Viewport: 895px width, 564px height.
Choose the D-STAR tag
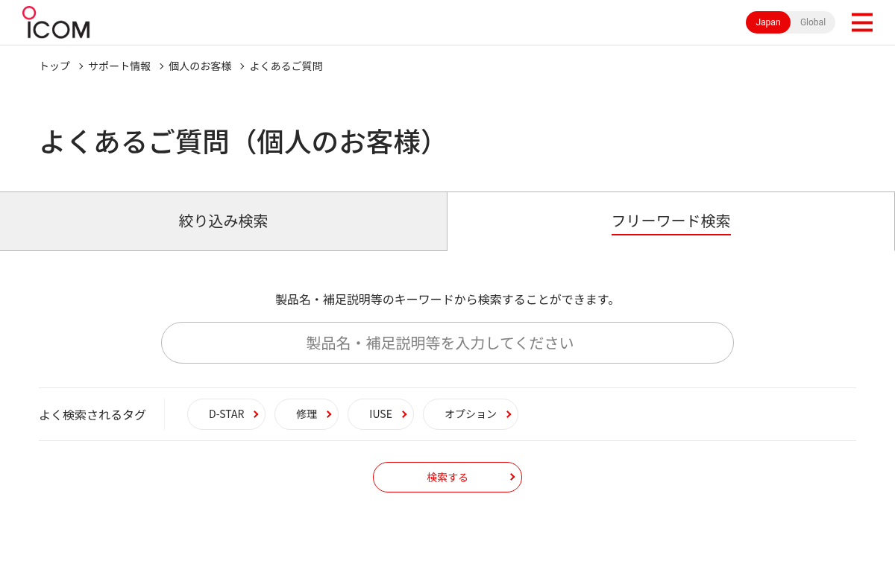tap(226, 414)
